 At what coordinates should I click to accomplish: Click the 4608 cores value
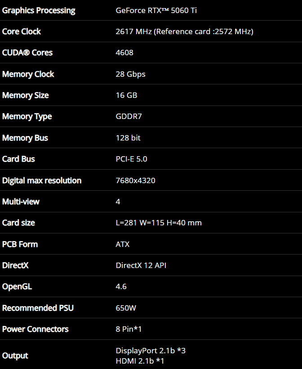(x=124, y=53)
